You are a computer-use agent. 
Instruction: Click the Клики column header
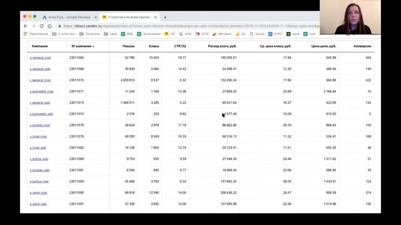(x=154, y=46)
